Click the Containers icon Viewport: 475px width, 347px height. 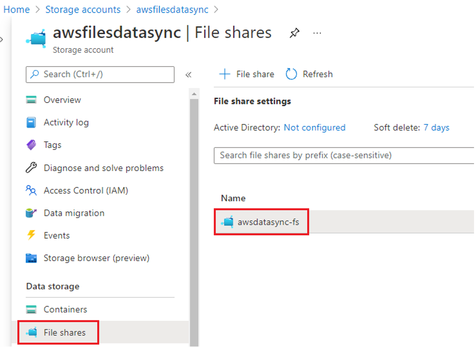click(32, 309)
